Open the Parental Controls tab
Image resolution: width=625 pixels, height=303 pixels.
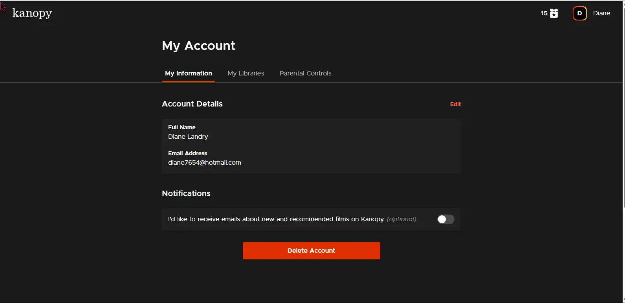click(x=306, y=73)
